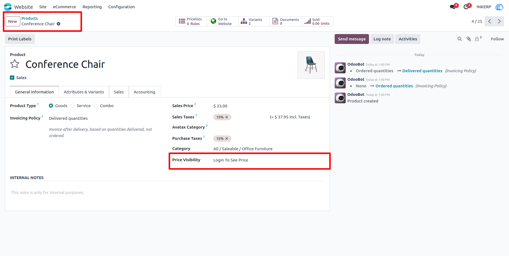Screen dimensions: 509x256
Task: Open Price Visibility dropdown
Action: point(269,160)
